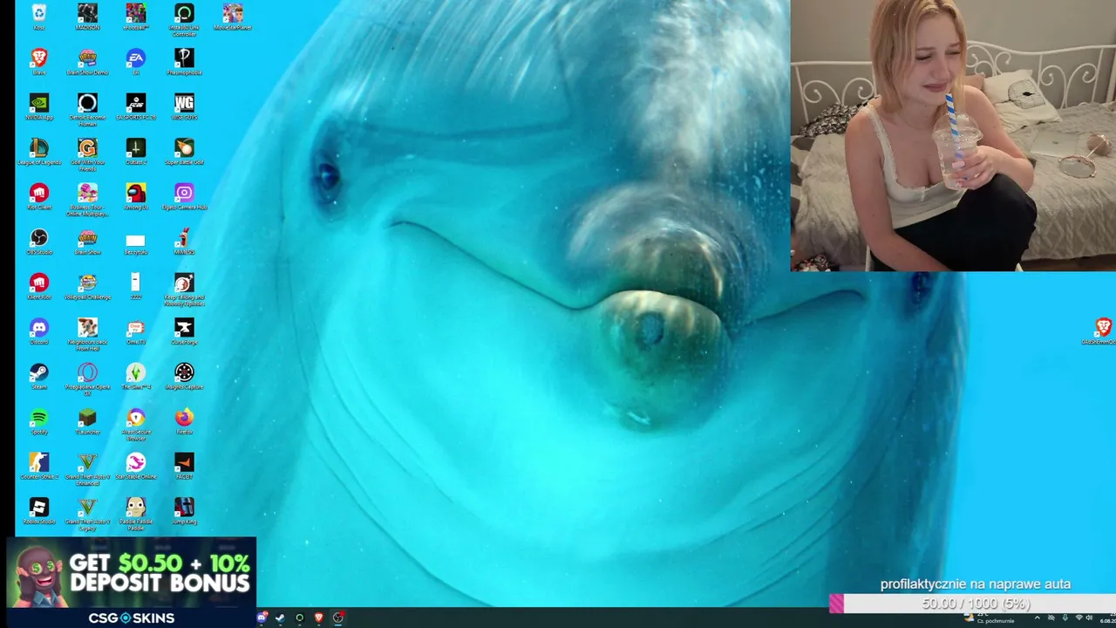Screen dimensions: 1116x628
Task: Launch Elgato Camera Hub shortcut
Action: pyautogui.click(x=184, y=196)
